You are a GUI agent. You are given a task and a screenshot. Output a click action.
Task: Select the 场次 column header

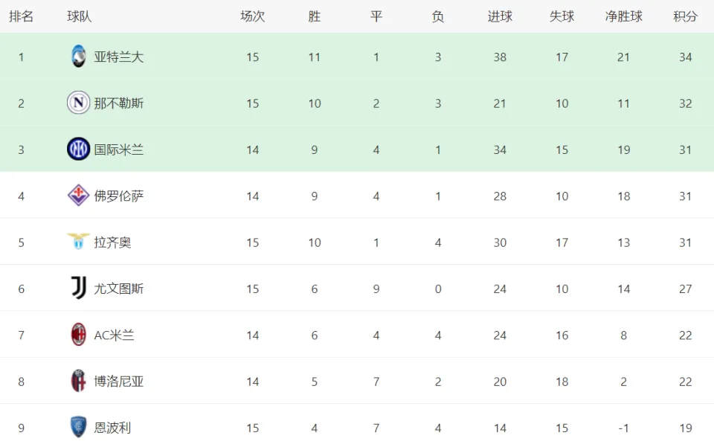[x=253, y=16]
